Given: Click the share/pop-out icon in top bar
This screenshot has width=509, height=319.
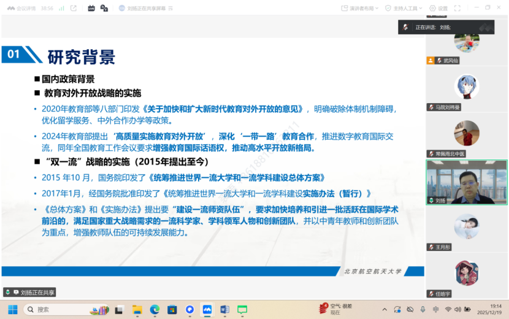Looking at the screenshot, I should point(74,8).
